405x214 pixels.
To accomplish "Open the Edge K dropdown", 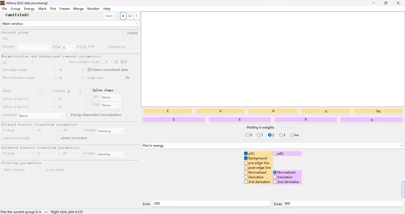I will tap(68, 47).
